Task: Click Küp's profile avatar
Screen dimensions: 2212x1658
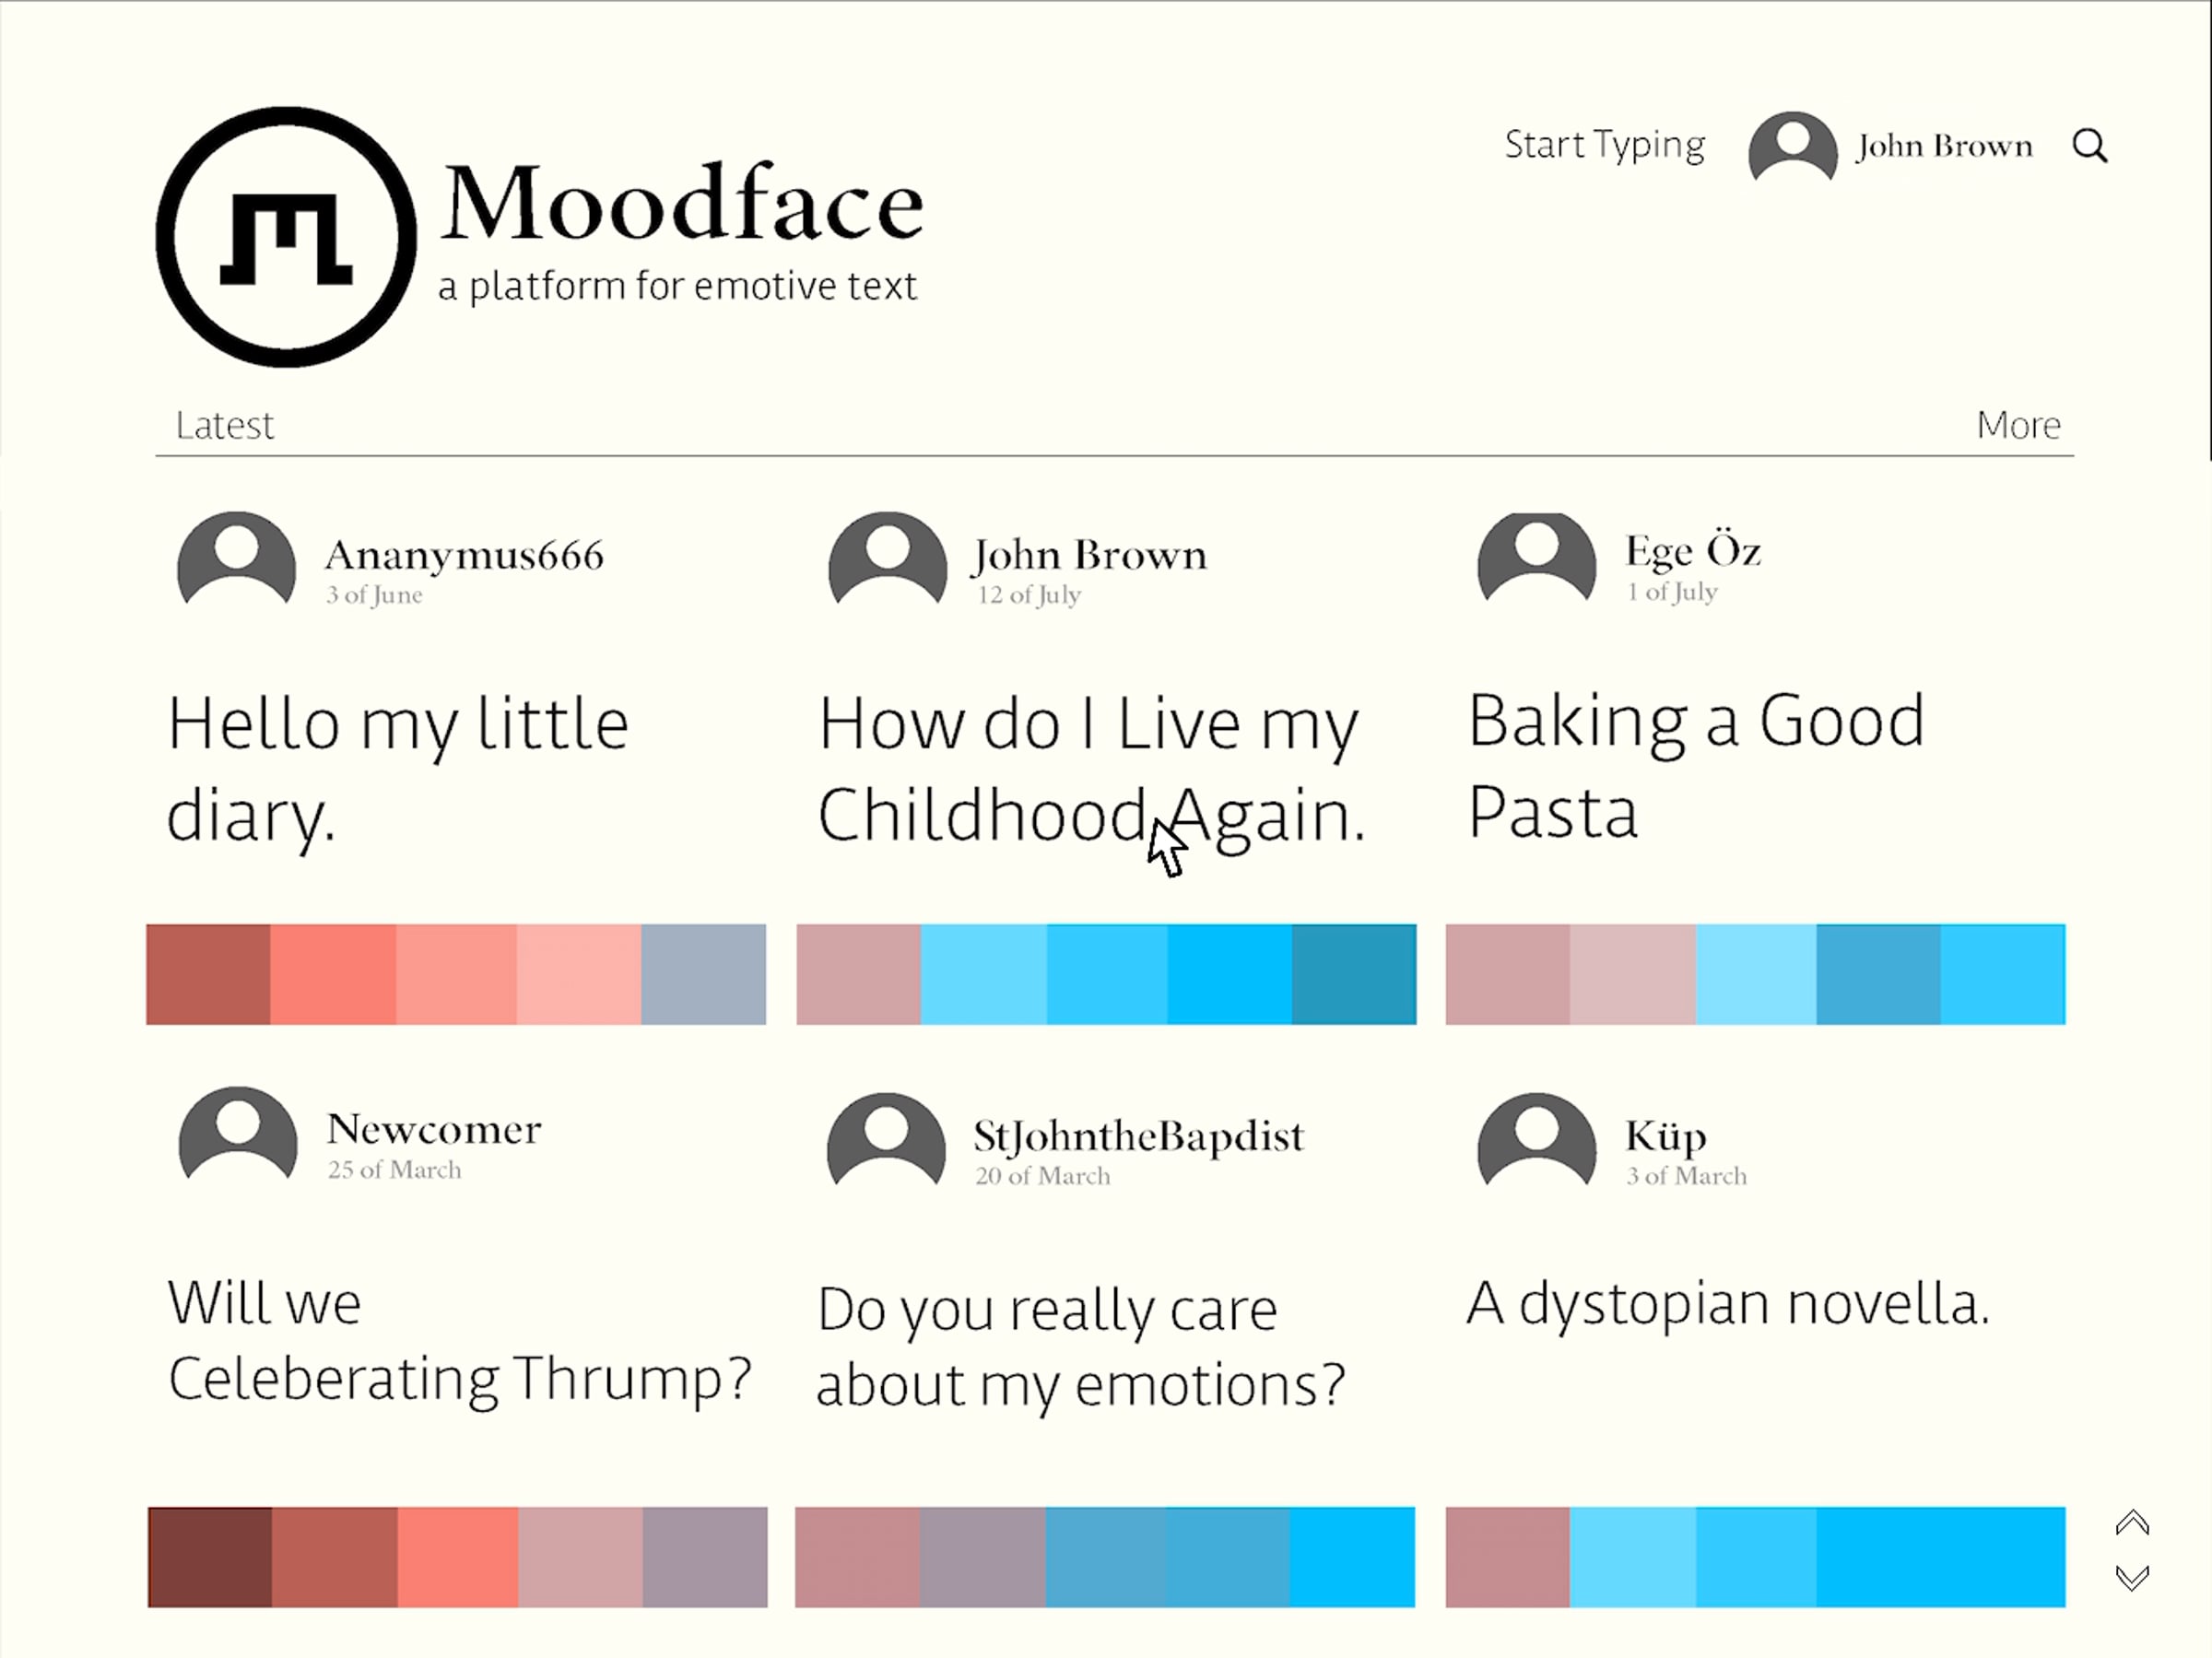Action: 1537,1140
